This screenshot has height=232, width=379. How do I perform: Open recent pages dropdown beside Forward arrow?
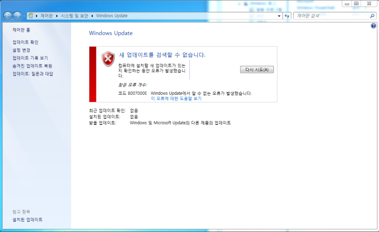pos(24,16)
